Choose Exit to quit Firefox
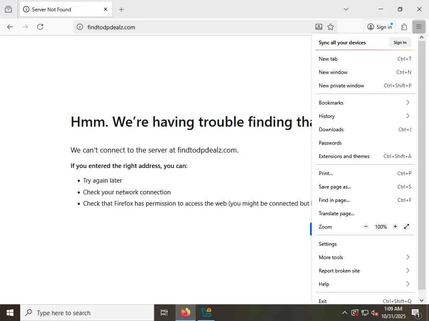Viewport: 429px width, 321px height. tap(365, 301)
